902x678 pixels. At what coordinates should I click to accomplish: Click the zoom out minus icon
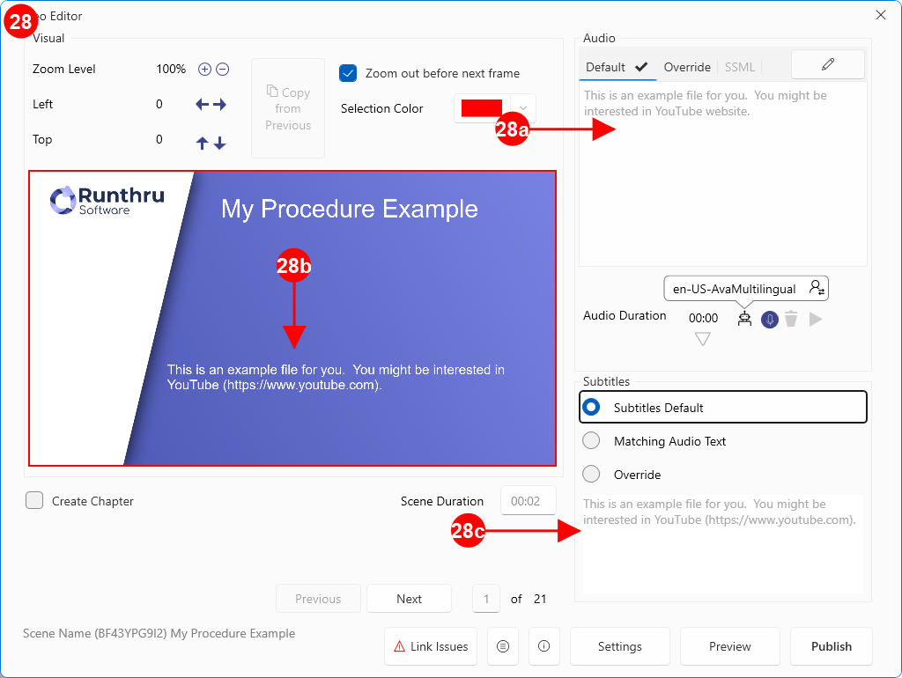(x=223, y=69)
